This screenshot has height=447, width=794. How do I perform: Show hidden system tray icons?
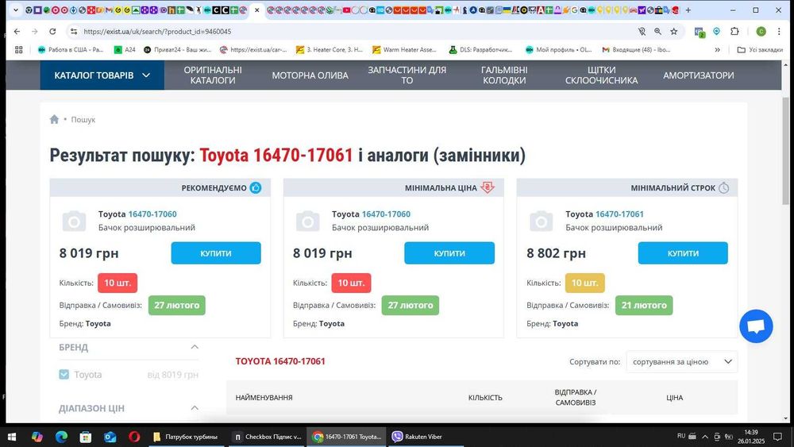click(x=704, y=437)
